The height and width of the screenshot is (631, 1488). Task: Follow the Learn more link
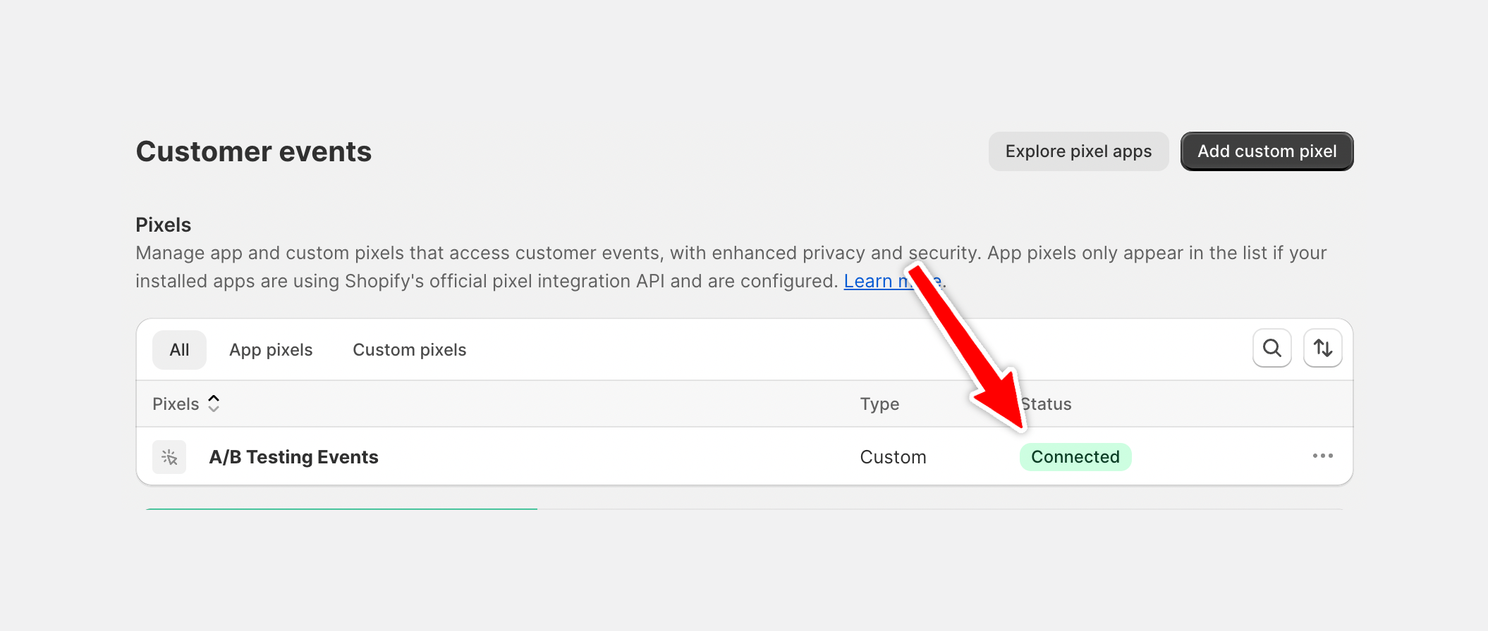coord(893,281)
